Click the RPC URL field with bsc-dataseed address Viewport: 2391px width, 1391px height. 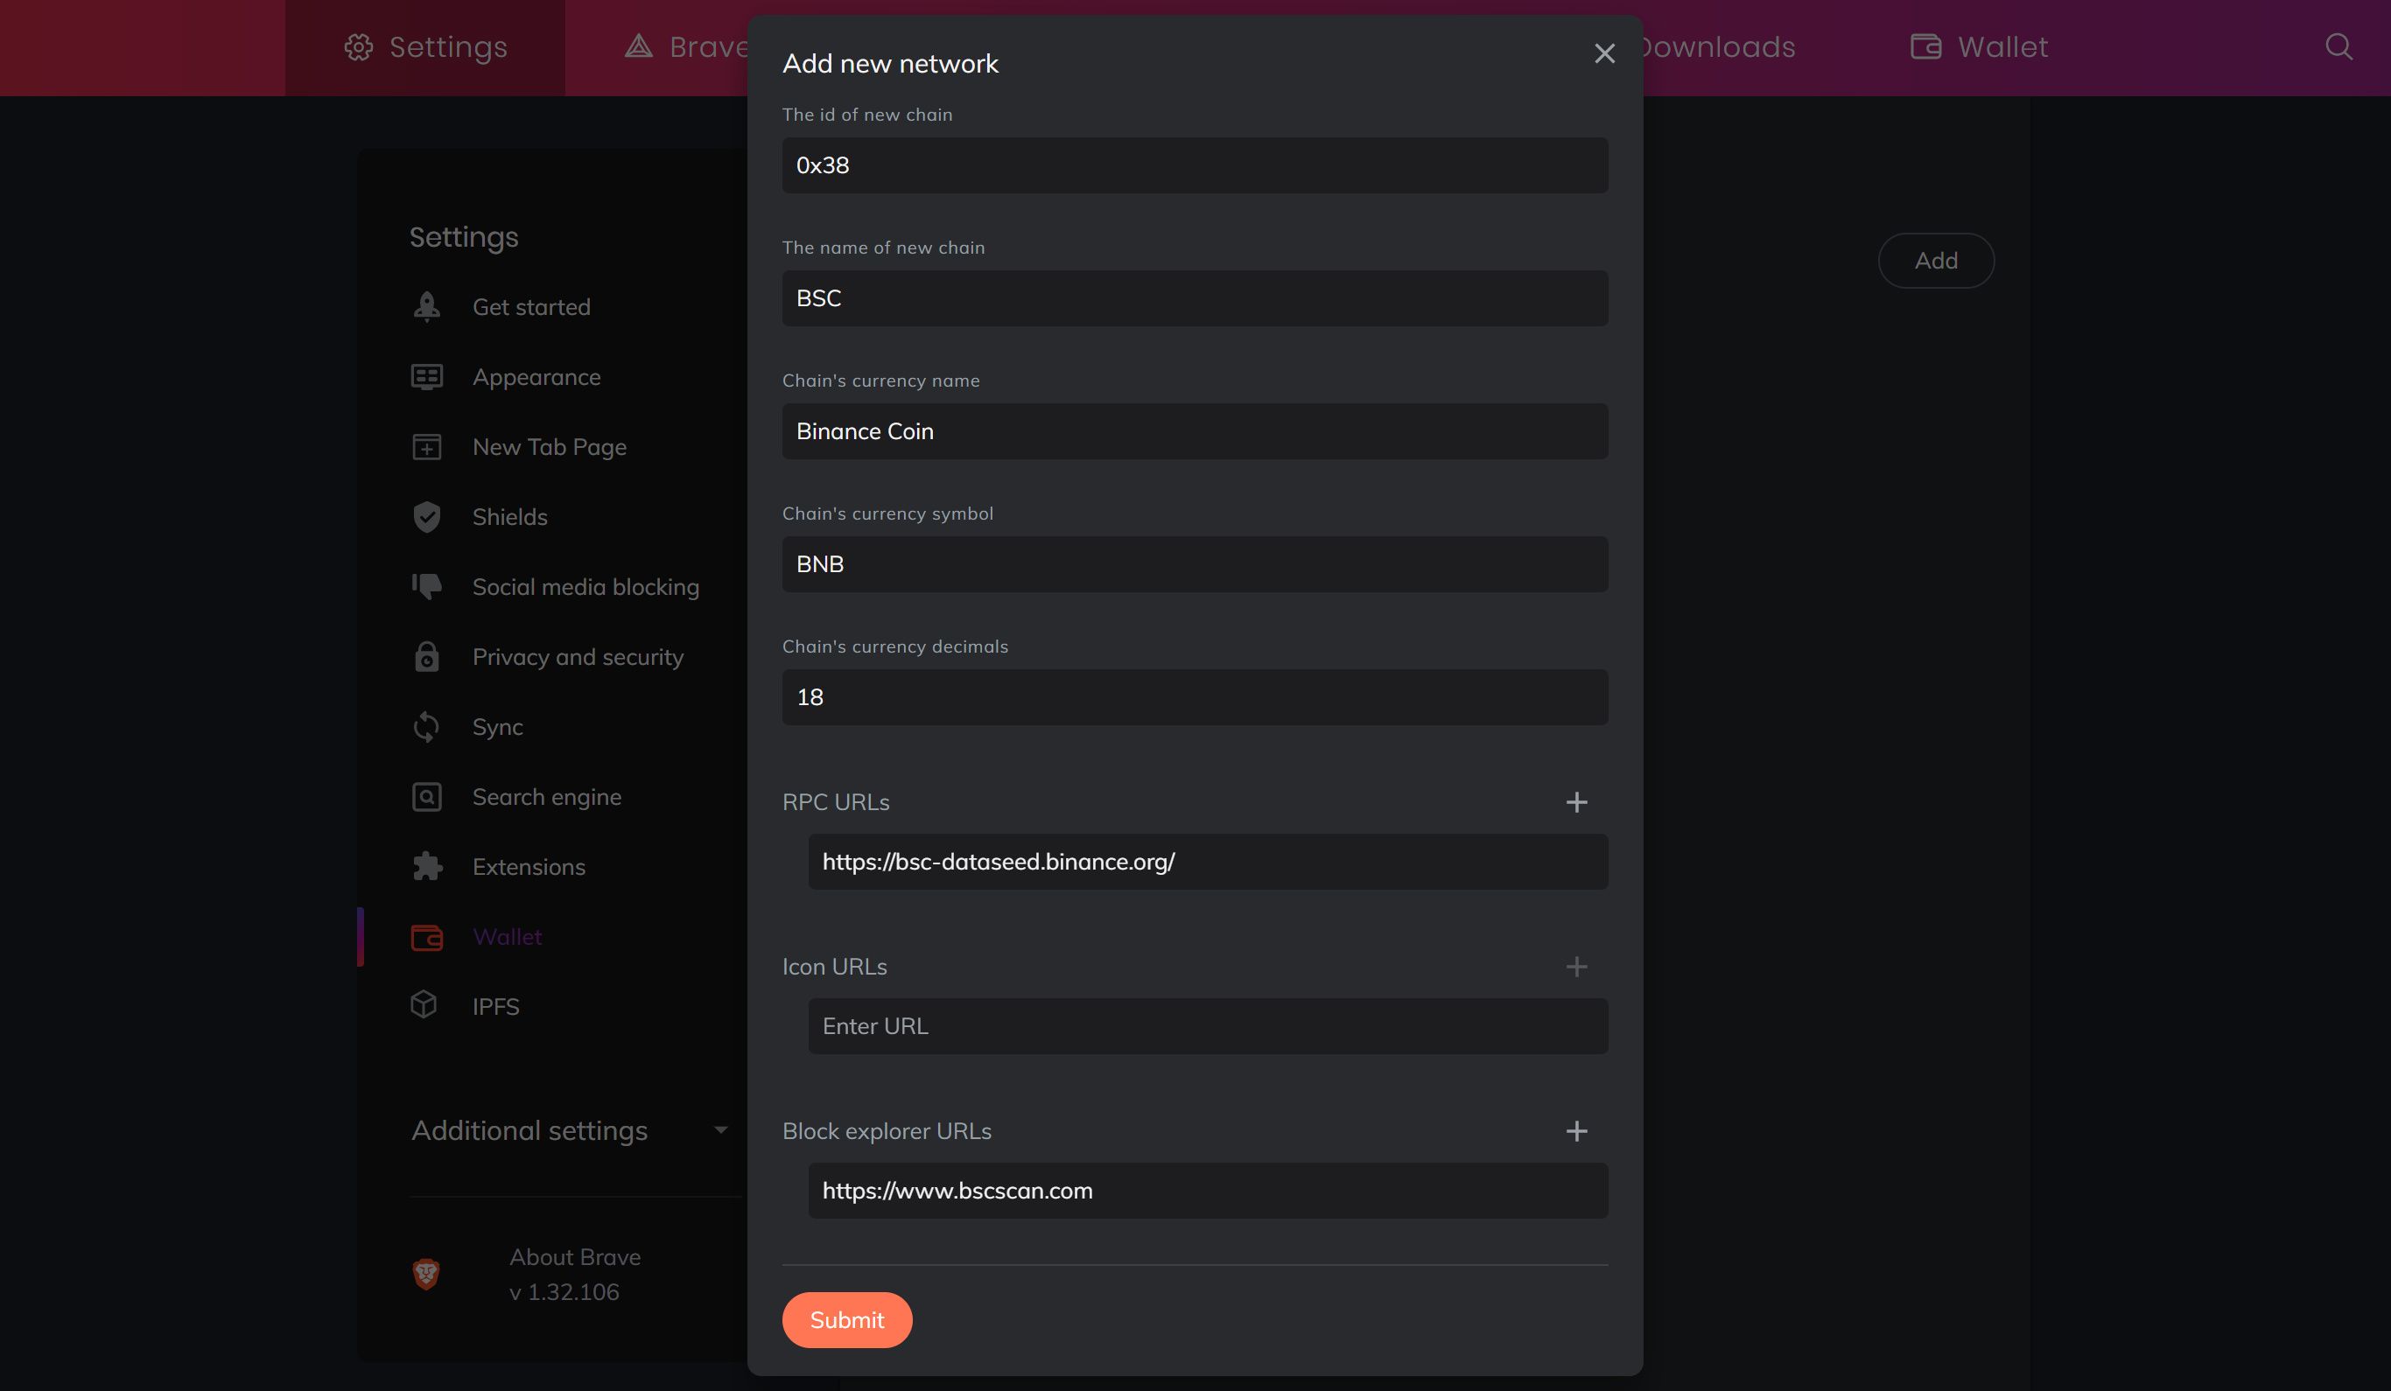coord(1208,862)
